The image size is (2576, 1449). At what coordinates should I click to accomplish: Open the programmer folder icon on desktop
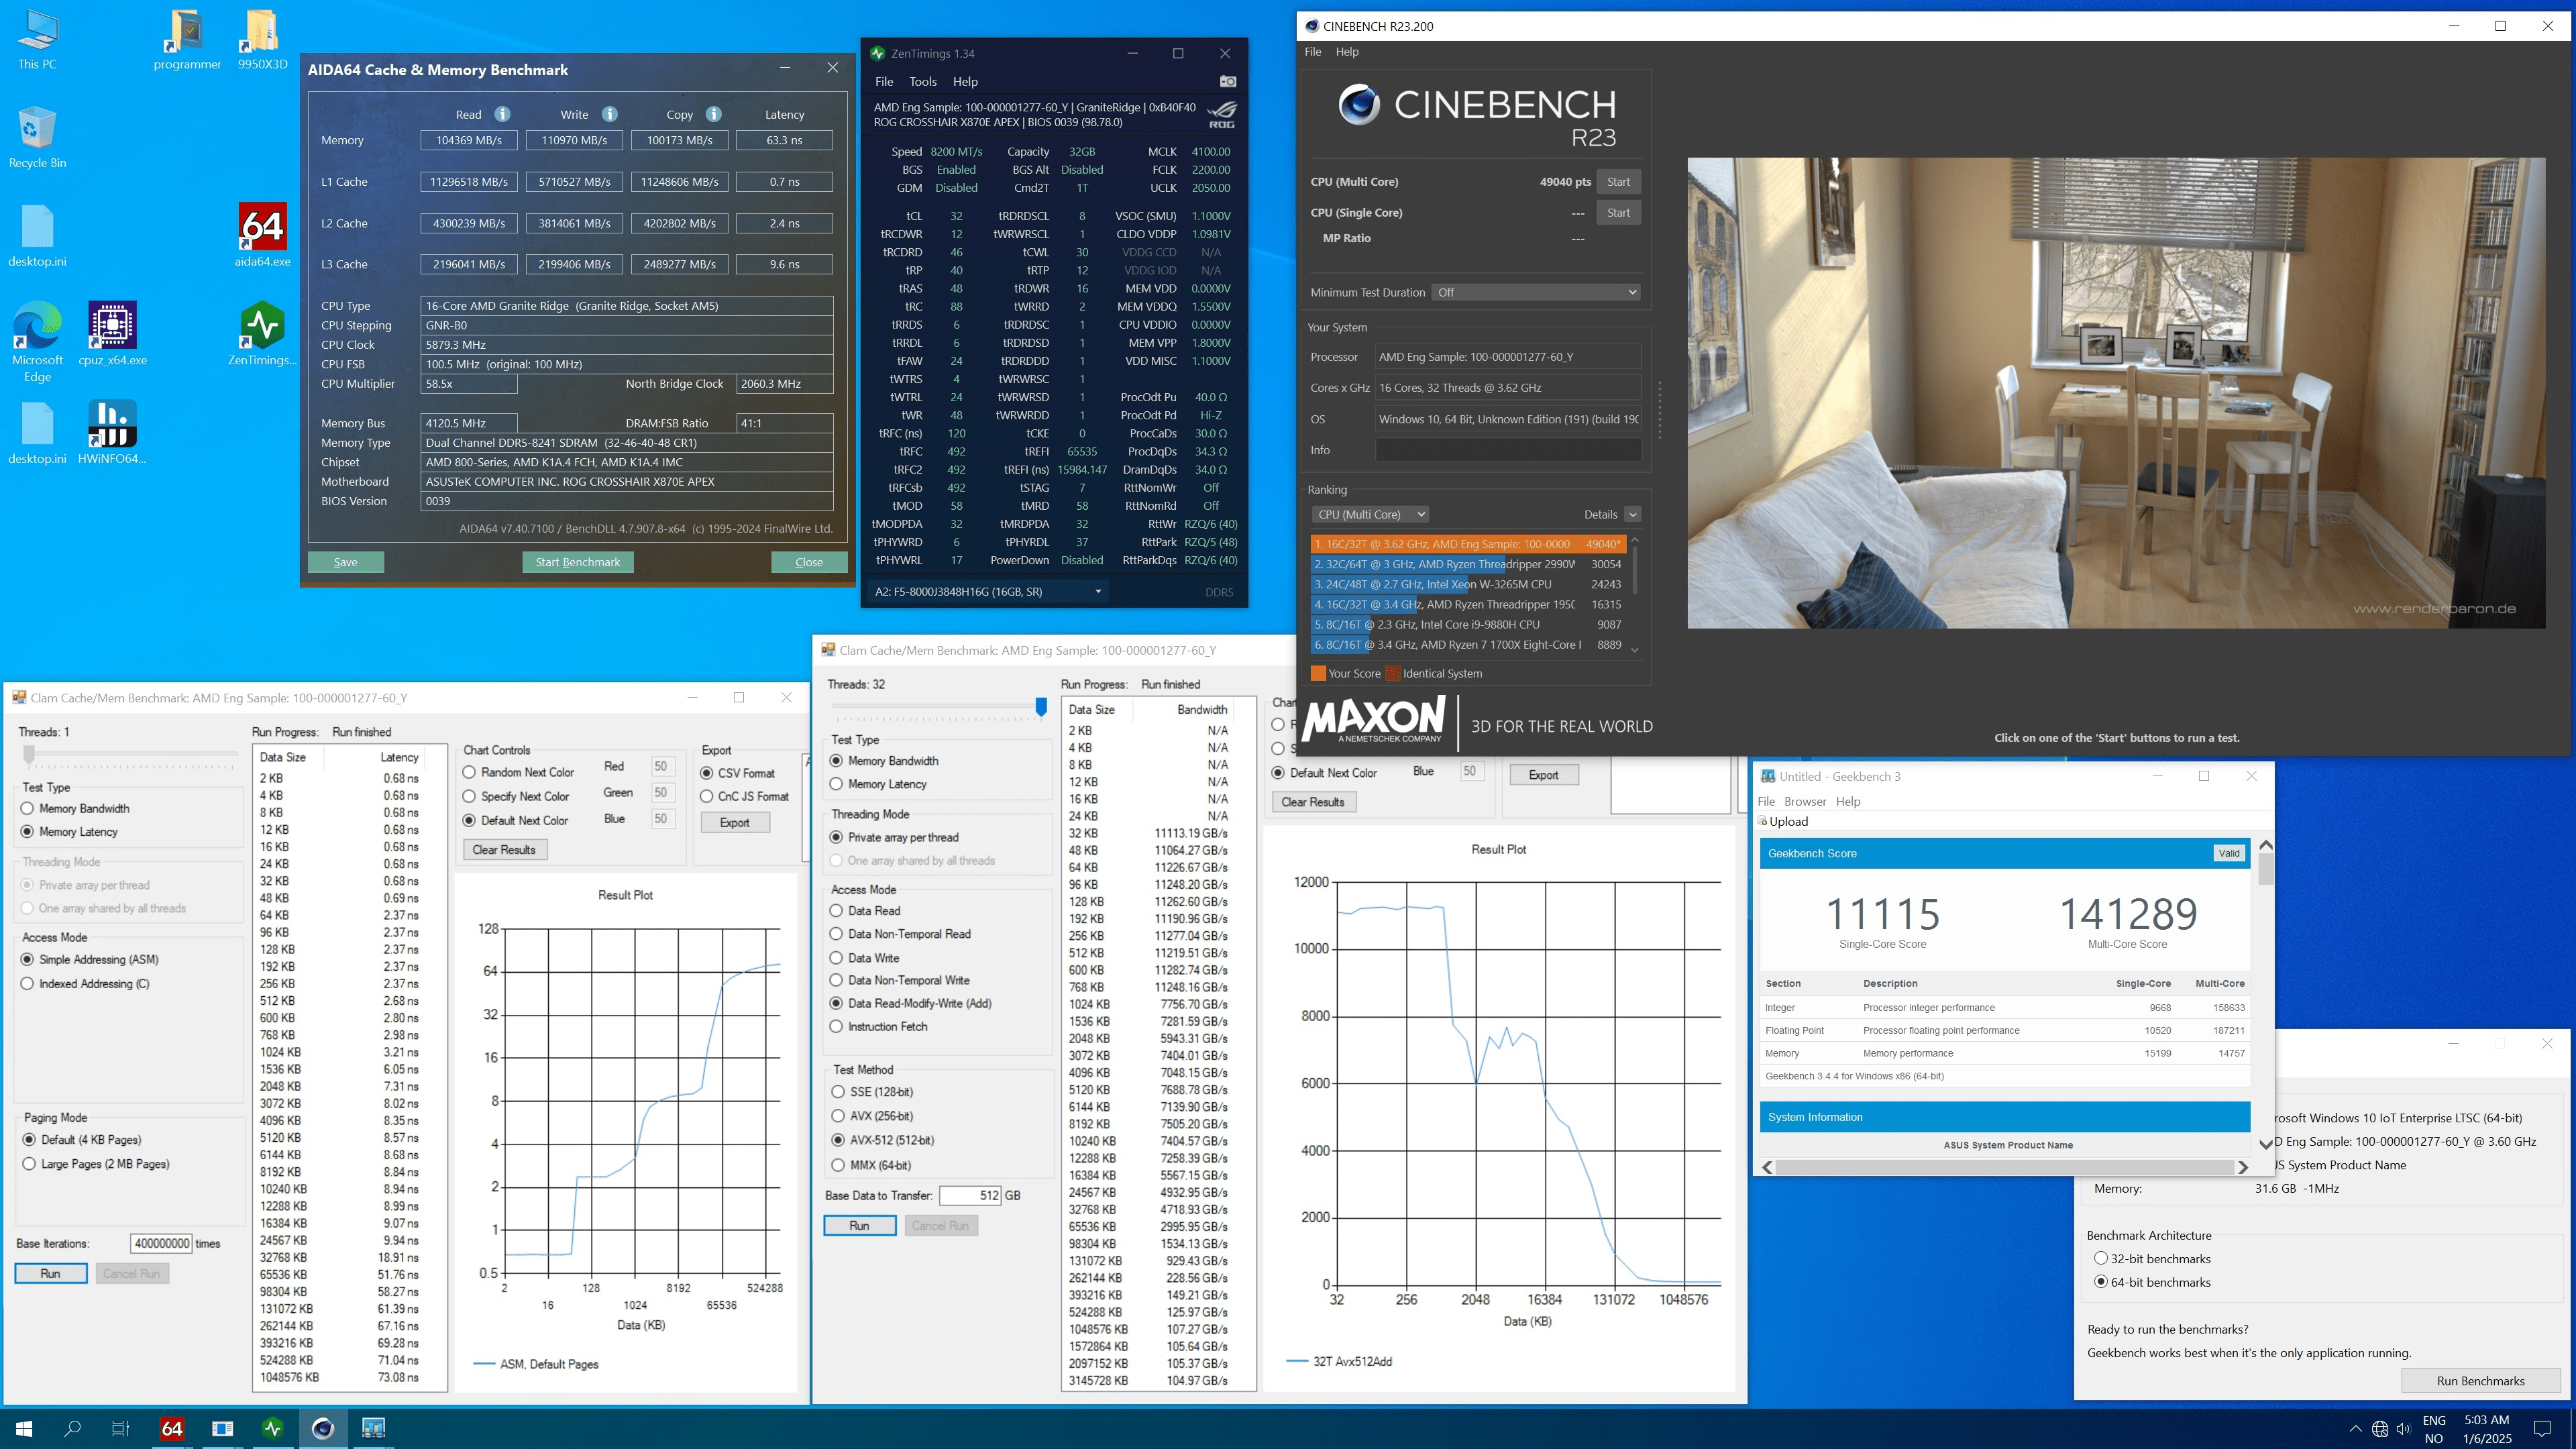click(187, 40)
